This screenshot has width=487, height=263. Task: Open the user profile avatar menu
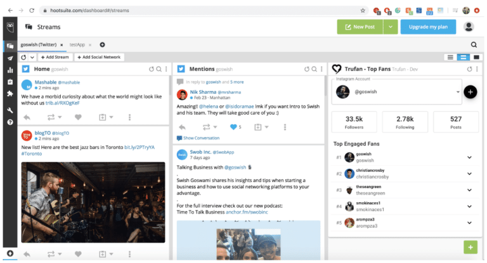click(469, 27)
